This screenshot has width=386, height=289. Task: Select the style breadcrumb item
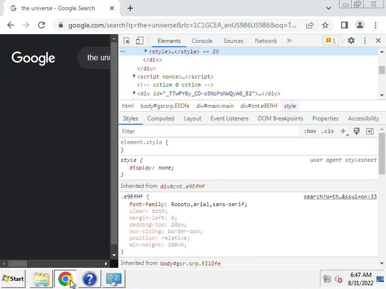click(x=290, y=106)
